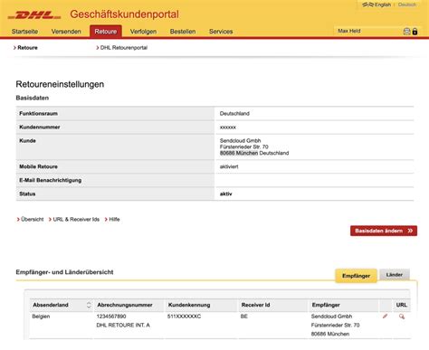The width and height of the screenshot is (429, 350).
Task: Click the Geschäftskundenportal title
Action: 124,14
